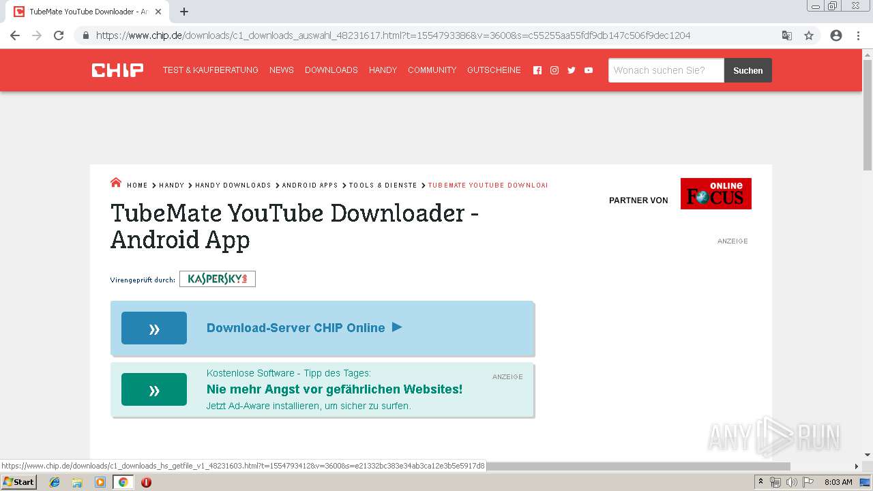
Task: Click the horizontal scrollbar right arrow
Action: click(857, 466)
